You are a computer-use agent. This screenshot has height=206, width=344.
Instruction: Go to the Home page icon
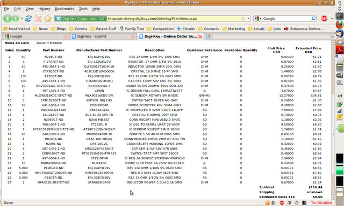tap(48, 19)
